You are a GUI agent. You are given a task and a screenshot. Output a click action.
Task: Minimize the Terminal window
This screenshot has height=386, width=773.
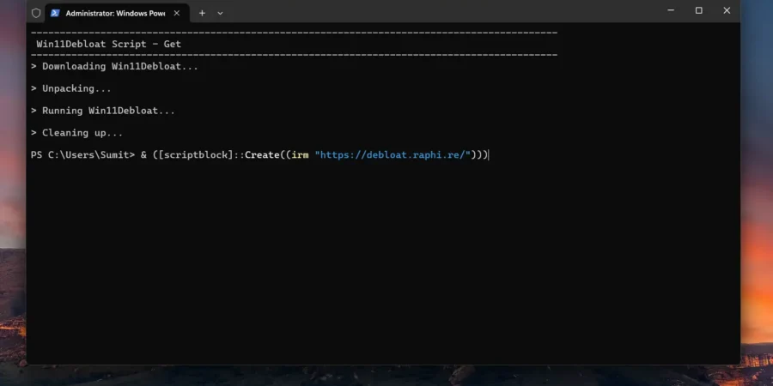coord(671,10)
